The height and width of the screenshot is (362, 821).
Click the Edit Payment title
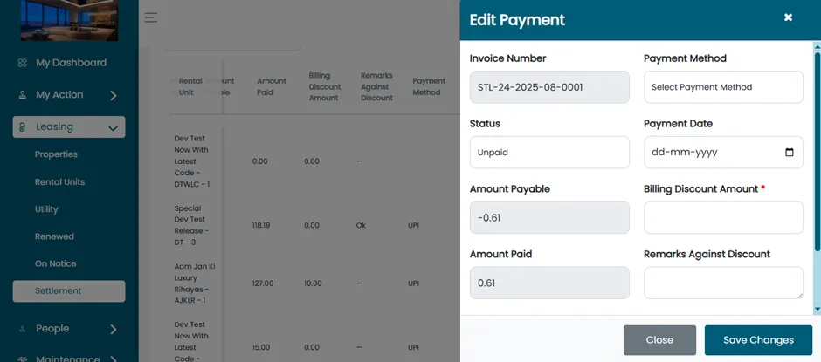pyautogui.click(x=517, y=20)
